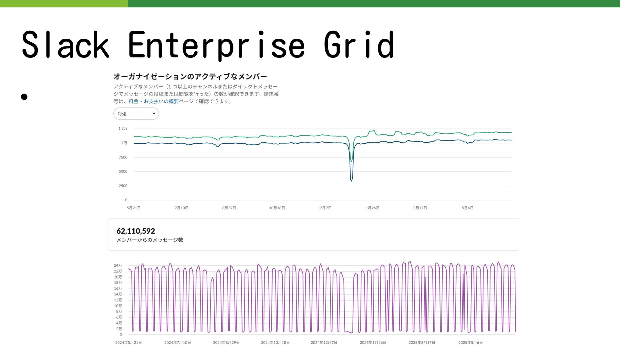This screenshot has width=620, height=349.
Task: Click the 2025年5月6日 date label
Action: pyautogui.click(x=470, y=343)
